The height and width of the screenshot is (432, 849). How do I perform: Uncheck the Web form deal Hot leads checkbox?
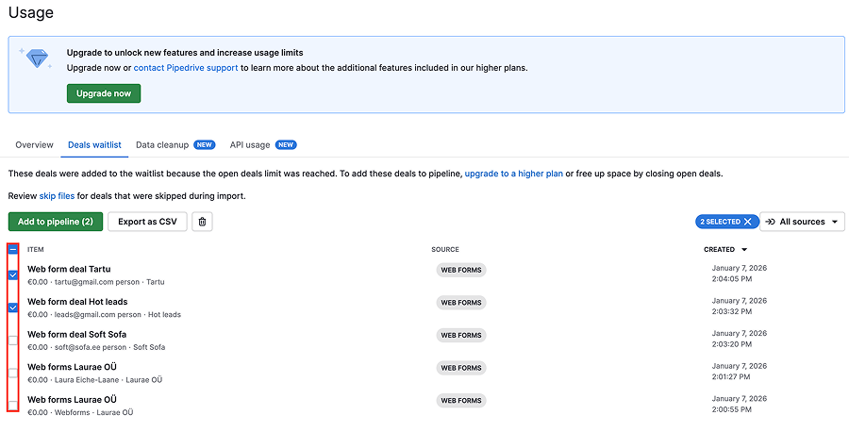(13, 307)
